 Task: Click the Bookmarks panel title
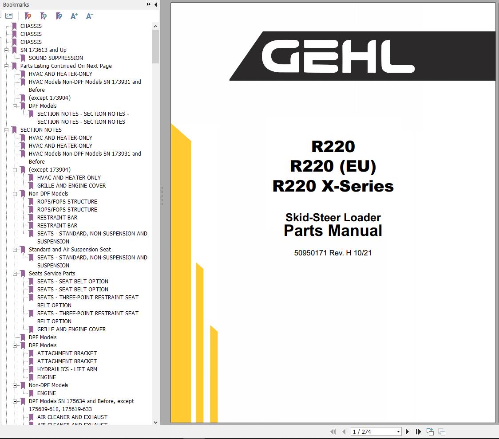point(16,4)
